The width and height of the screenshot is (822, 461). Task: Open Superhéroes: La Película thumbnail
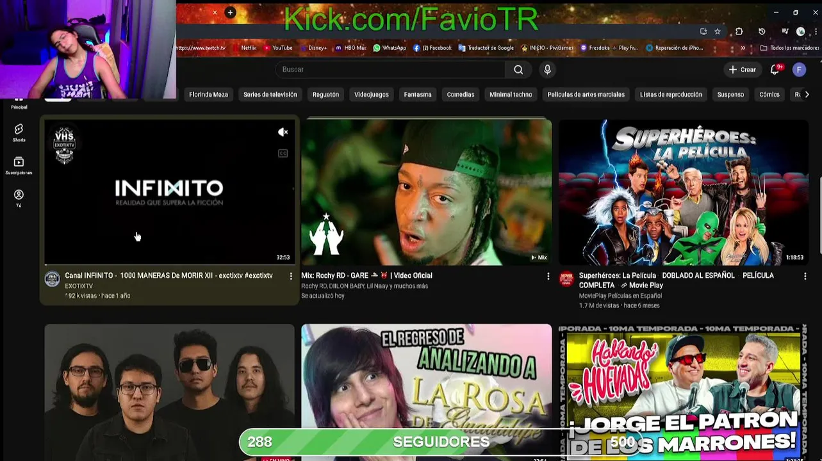[x=684, y=191]
